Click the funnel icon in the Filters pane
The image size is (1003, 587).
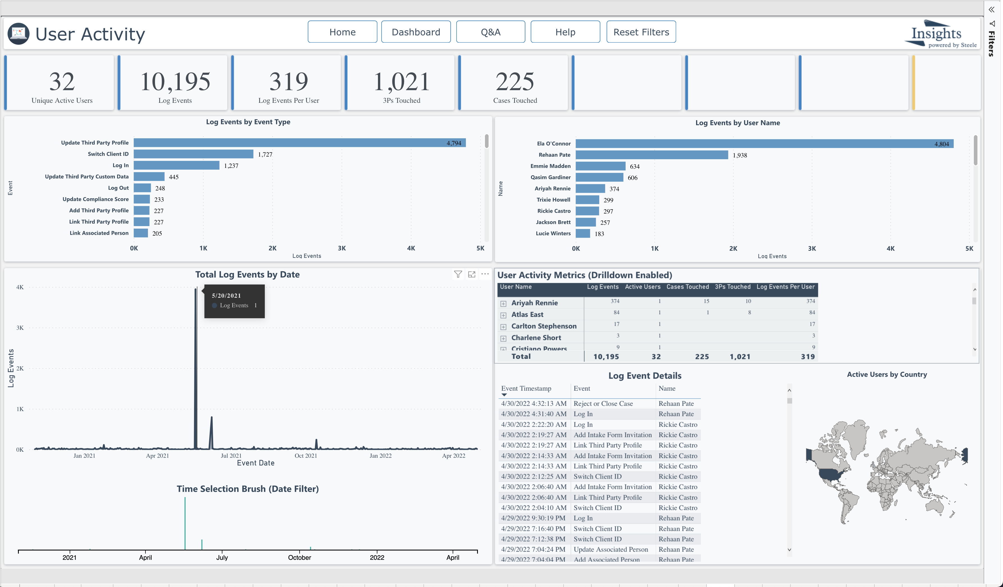[x=992, y=24]
